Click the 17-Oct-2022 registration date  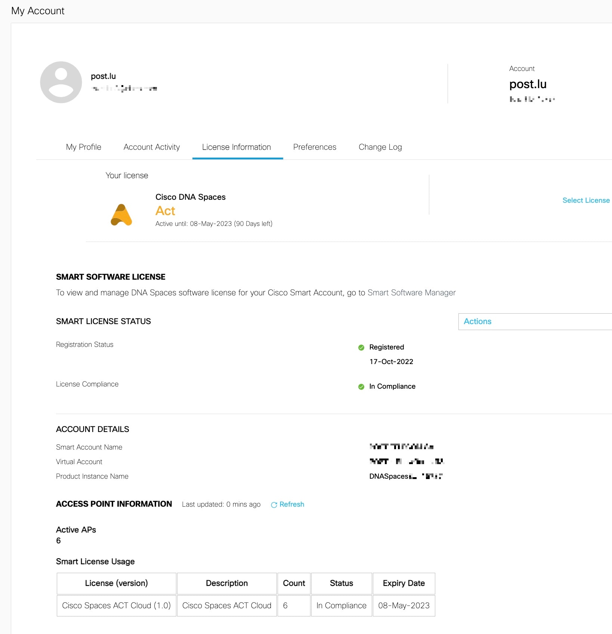pyautogui.click(x=391, y=362)
